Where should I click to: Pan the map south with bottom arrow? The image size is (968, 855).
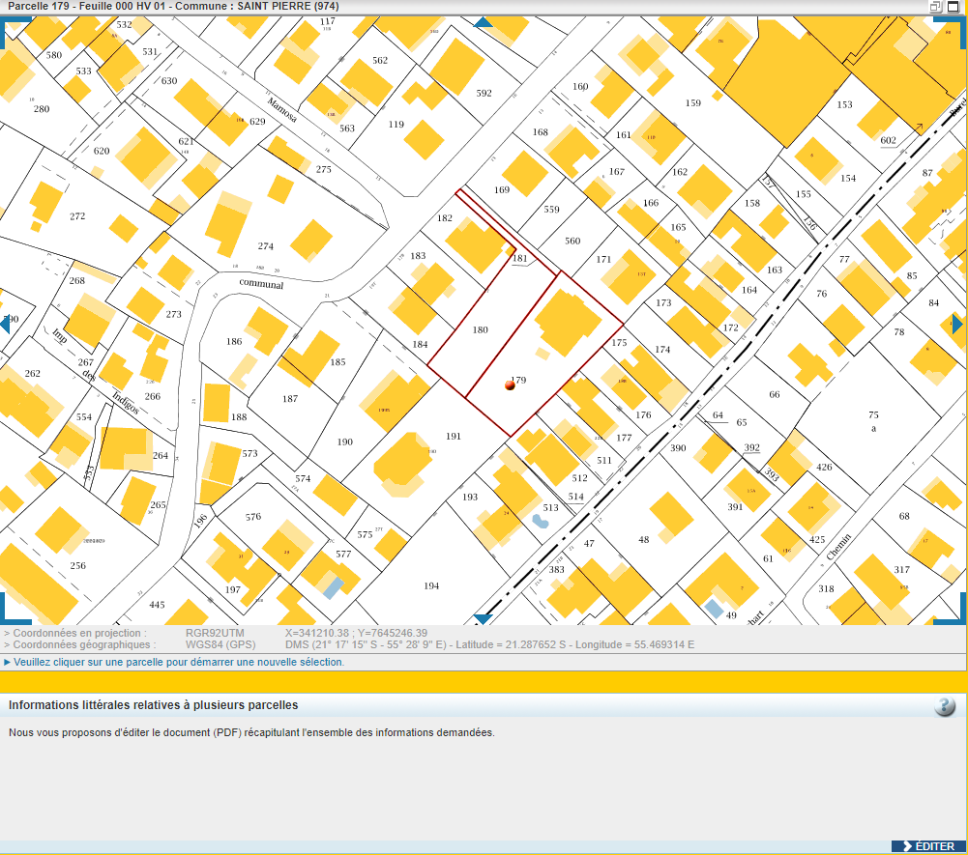483,618
